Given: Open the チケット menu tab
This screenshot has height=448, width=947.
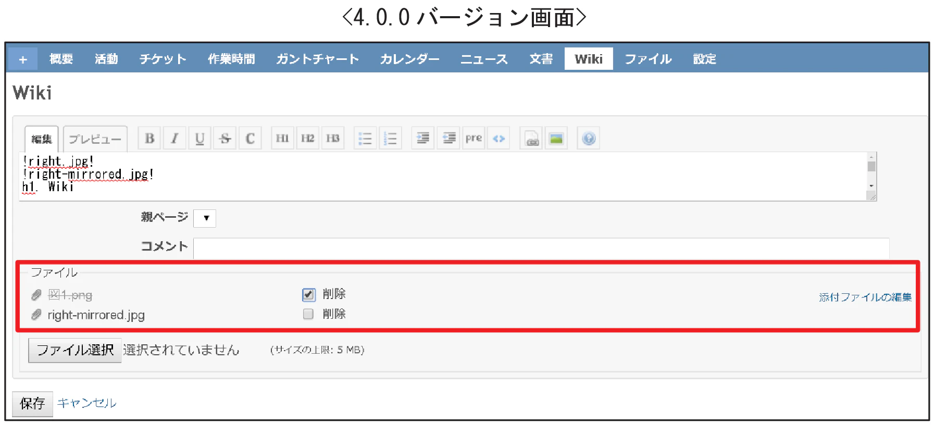Looking at the screenshot, I should (x=163, y=59).
